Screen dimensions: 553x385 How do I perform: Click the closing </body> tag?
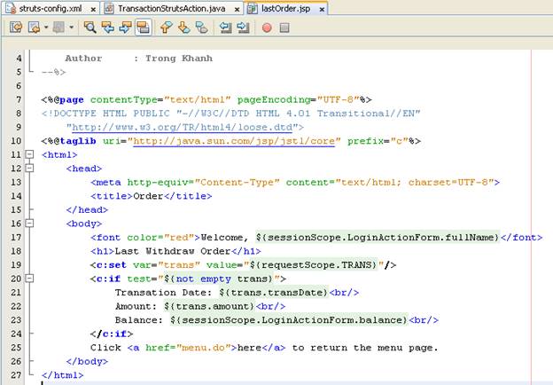(87, 361)
